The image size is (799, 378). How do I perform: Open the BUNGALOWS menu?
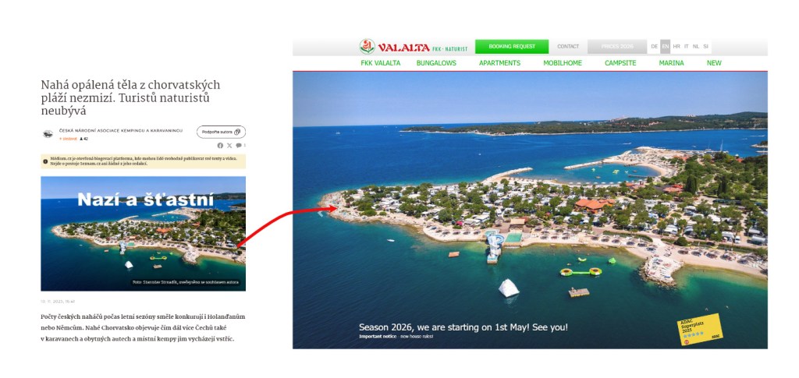(436, 63)
